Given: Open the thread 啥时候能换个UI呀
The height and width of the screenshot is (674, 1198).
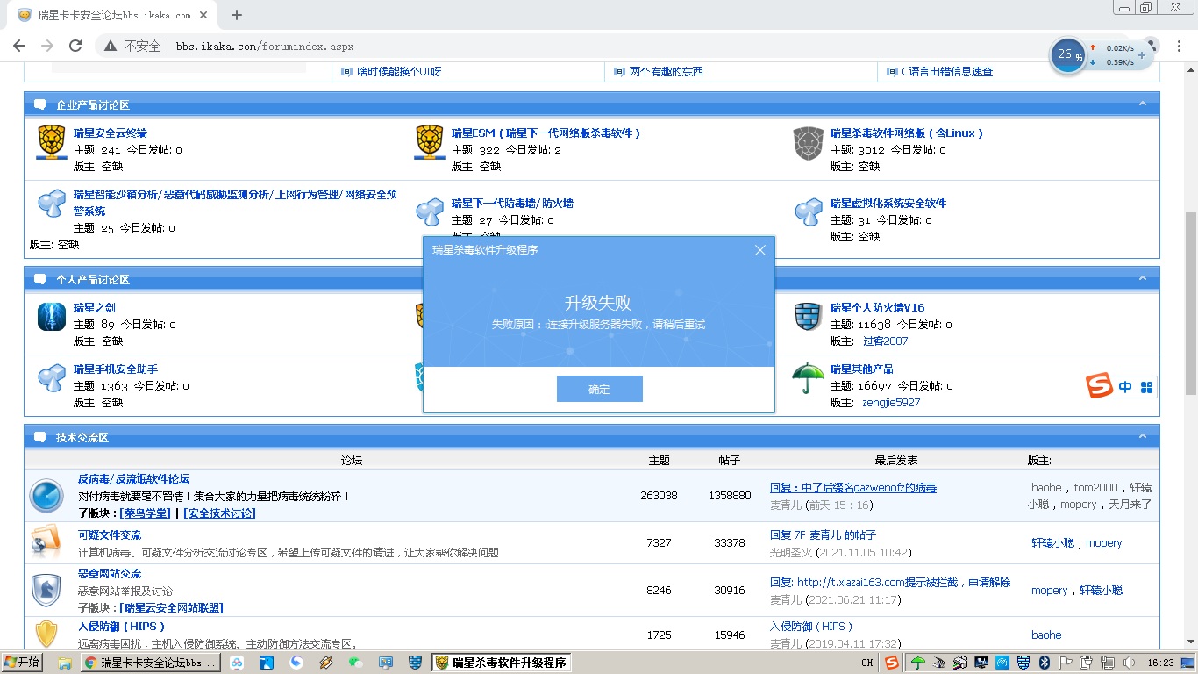Looking at the screenshot, I should click(399, 72).
